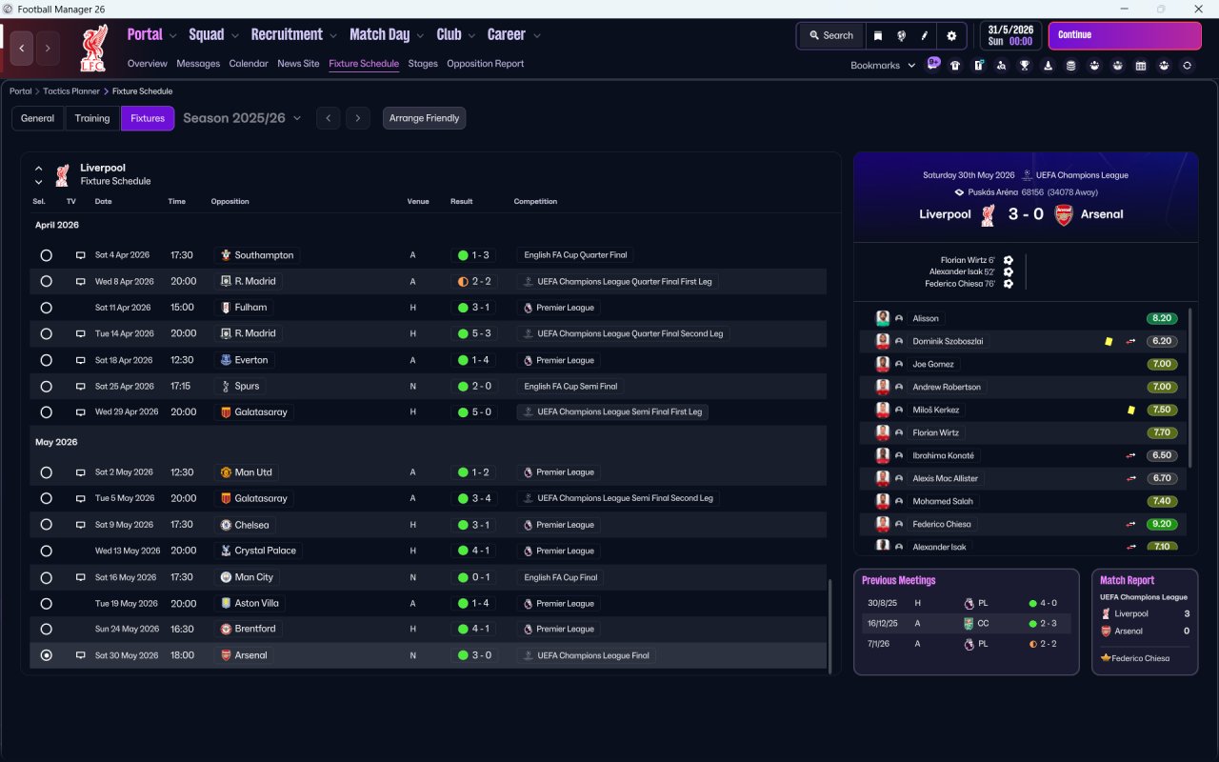Click the yellow card icon on Szoboszlai's row

(x=1109, y=341)
